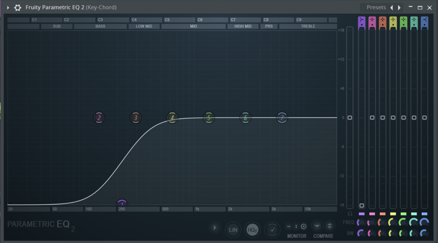The width and height of the screenshot is (438, 243).
Task: Set monitor to off (dash icon)
Action: click(289, 226)
